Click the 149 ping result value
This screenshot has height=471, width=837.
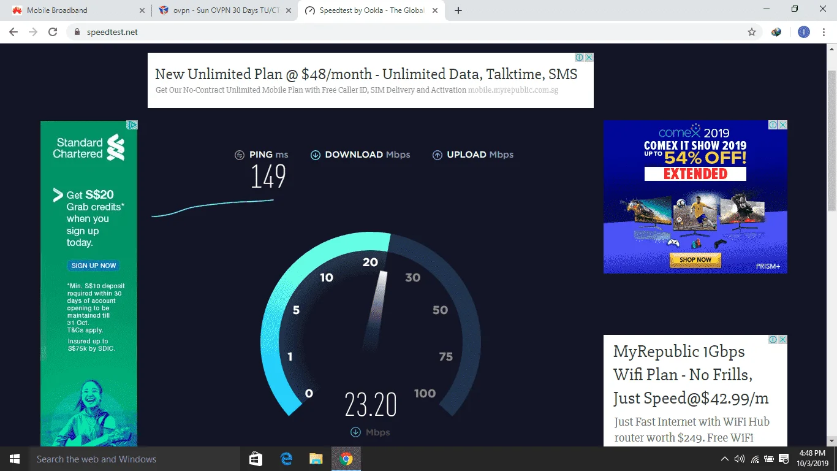coord(268,177)
